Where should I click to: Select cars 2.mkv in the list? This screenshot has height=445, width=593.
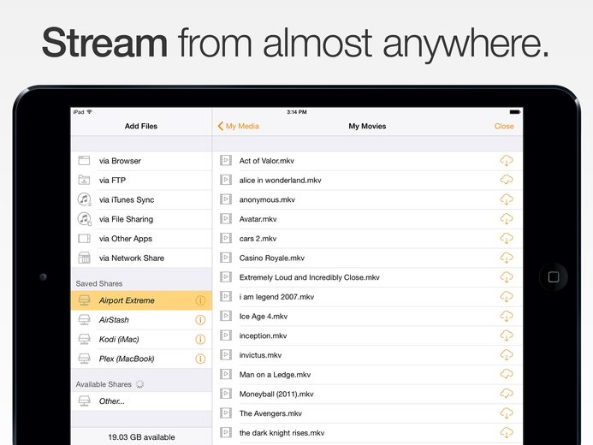pyautogui.click(x=368, y=239)
